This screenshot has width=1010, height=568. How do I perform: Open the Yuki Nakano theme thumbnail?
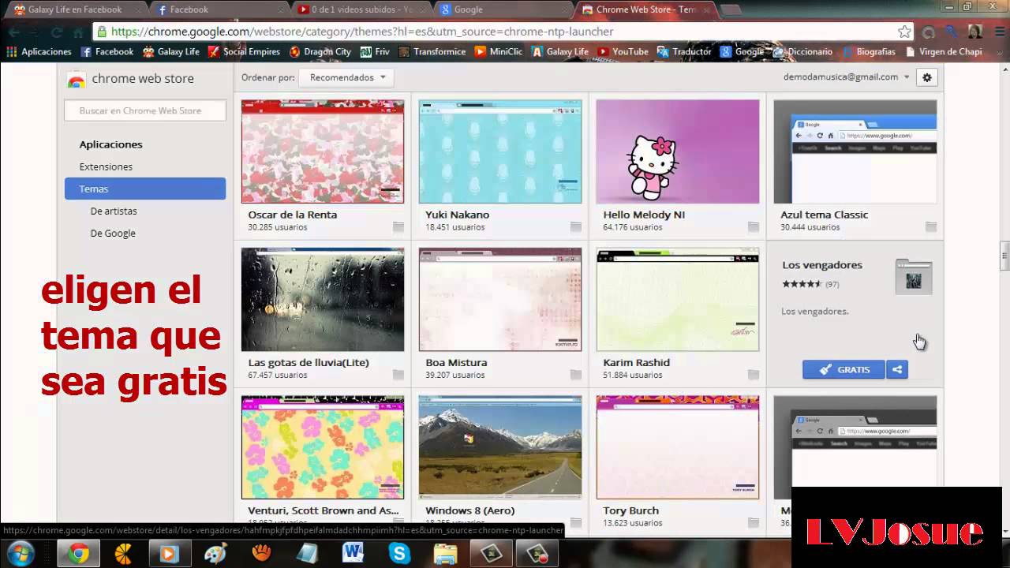tap(500, 151)
